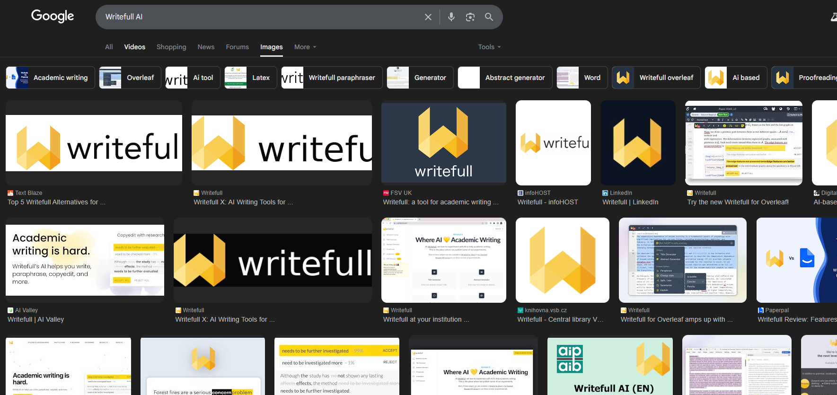
Task: Open search by image camera icon
Action: coord(470,17)
